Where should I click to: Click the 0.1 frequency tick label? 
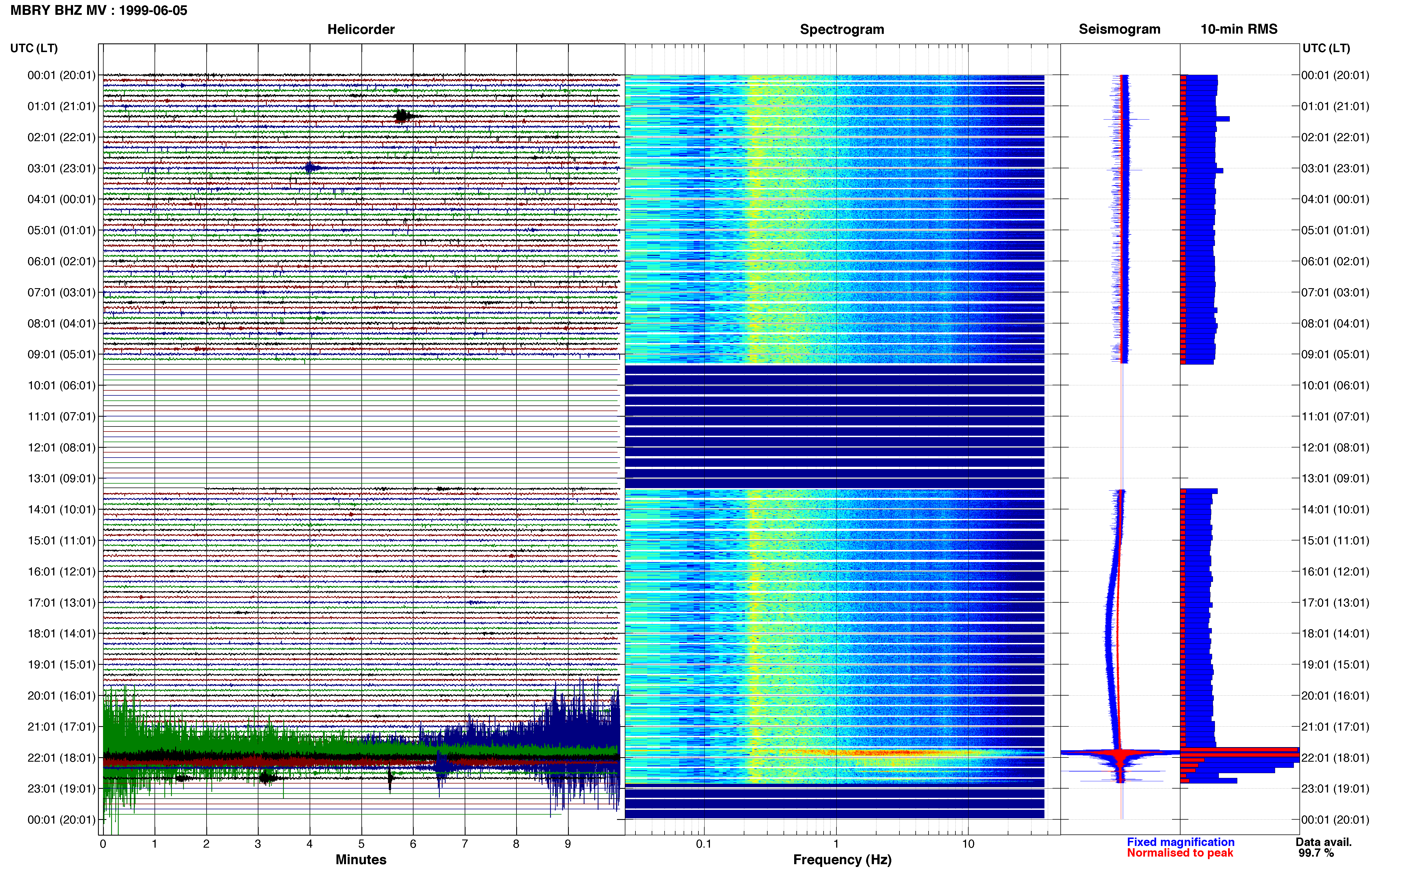coord(704,844)
